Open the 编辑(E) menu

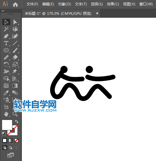coord(48,4)
